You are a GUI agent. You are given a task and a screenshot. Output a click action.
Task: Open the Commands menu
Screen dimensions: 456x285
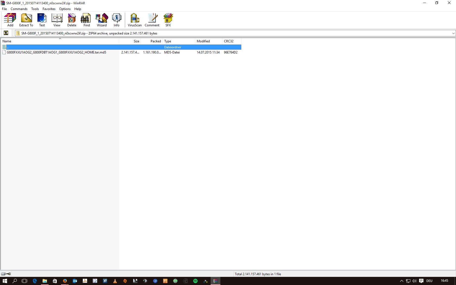(x=19, y=9)
